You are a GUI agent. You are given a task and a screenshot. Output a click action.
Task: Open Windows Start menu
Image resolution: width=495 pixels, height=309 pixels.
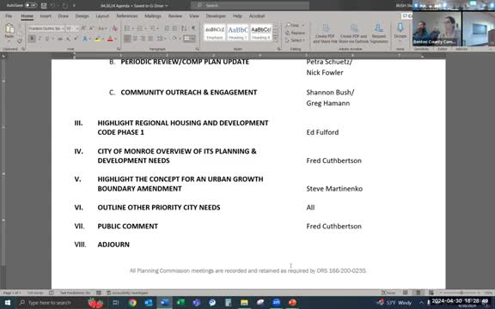click(8, 303)
